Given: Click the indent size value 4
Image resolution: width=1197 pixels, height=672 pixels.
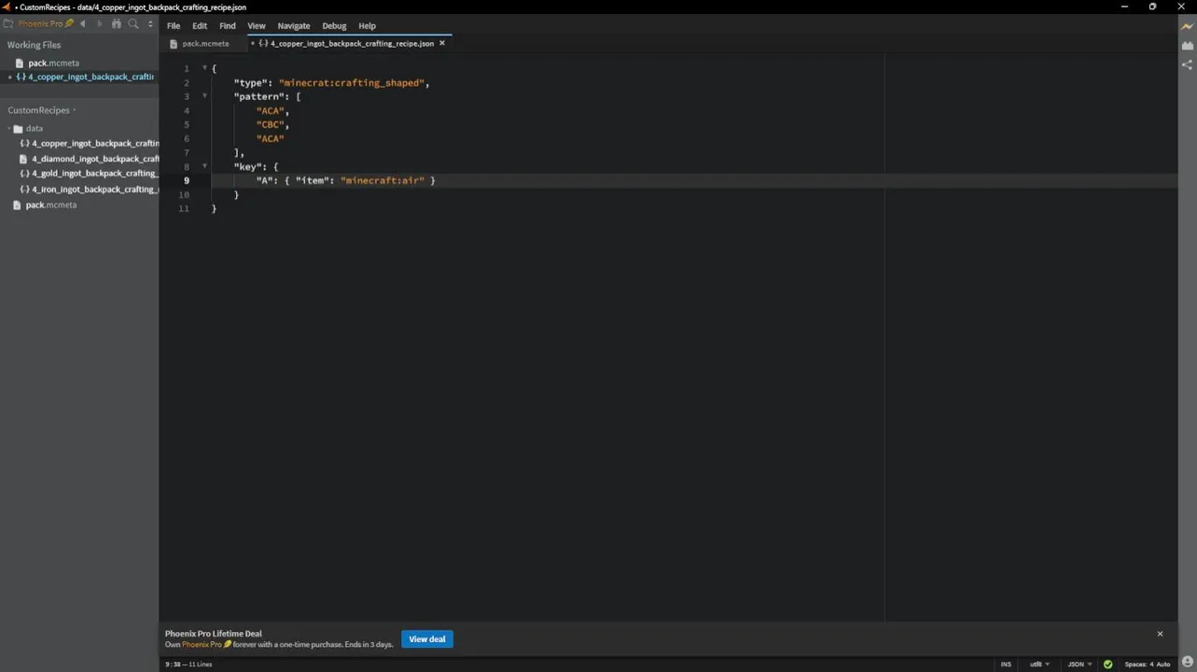Looking at the screenshot, I should coord(1151,665).
